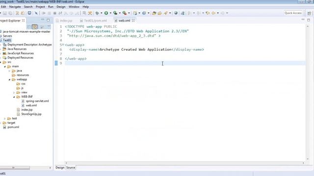Click the Coverage run toolbar icon
This screenshot has width=314, height=176.
pyautogui.click(x=115, y=13)
